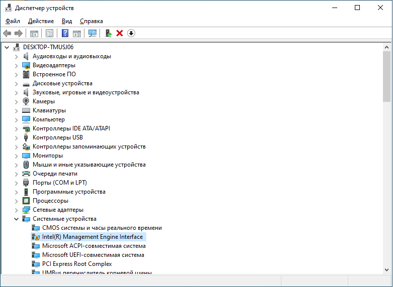Open the Файл menu

click(x=13, y=21)
